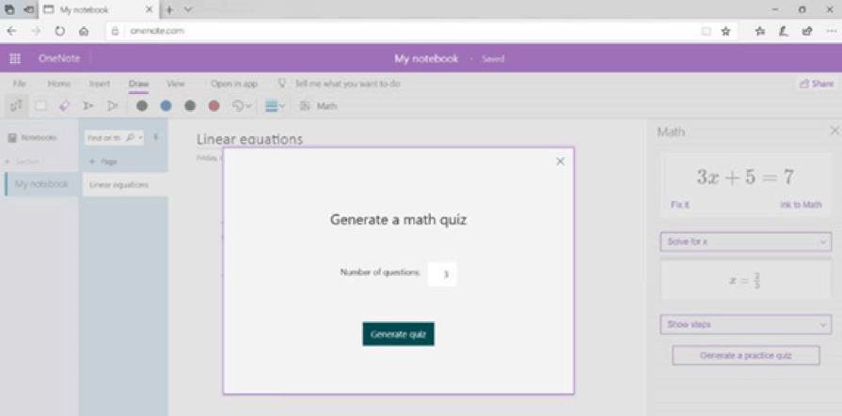Expand the Show steps dropdown
The height and width of the screenshot is (416, 842).
click(x=745, y=324)
